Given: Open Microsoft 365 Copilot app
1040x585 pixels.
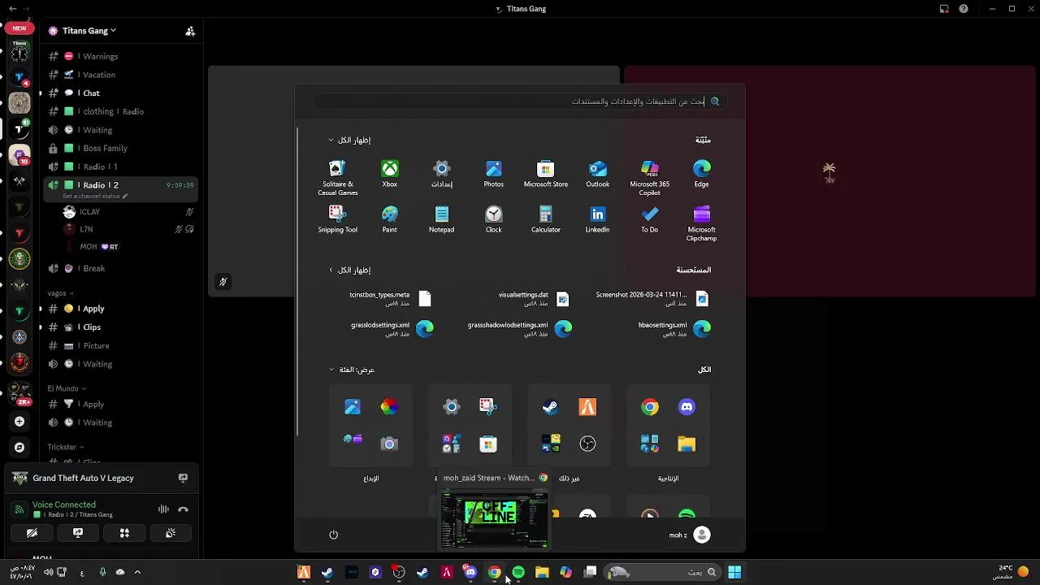Looking at the screenshot, I should [650, 177].
